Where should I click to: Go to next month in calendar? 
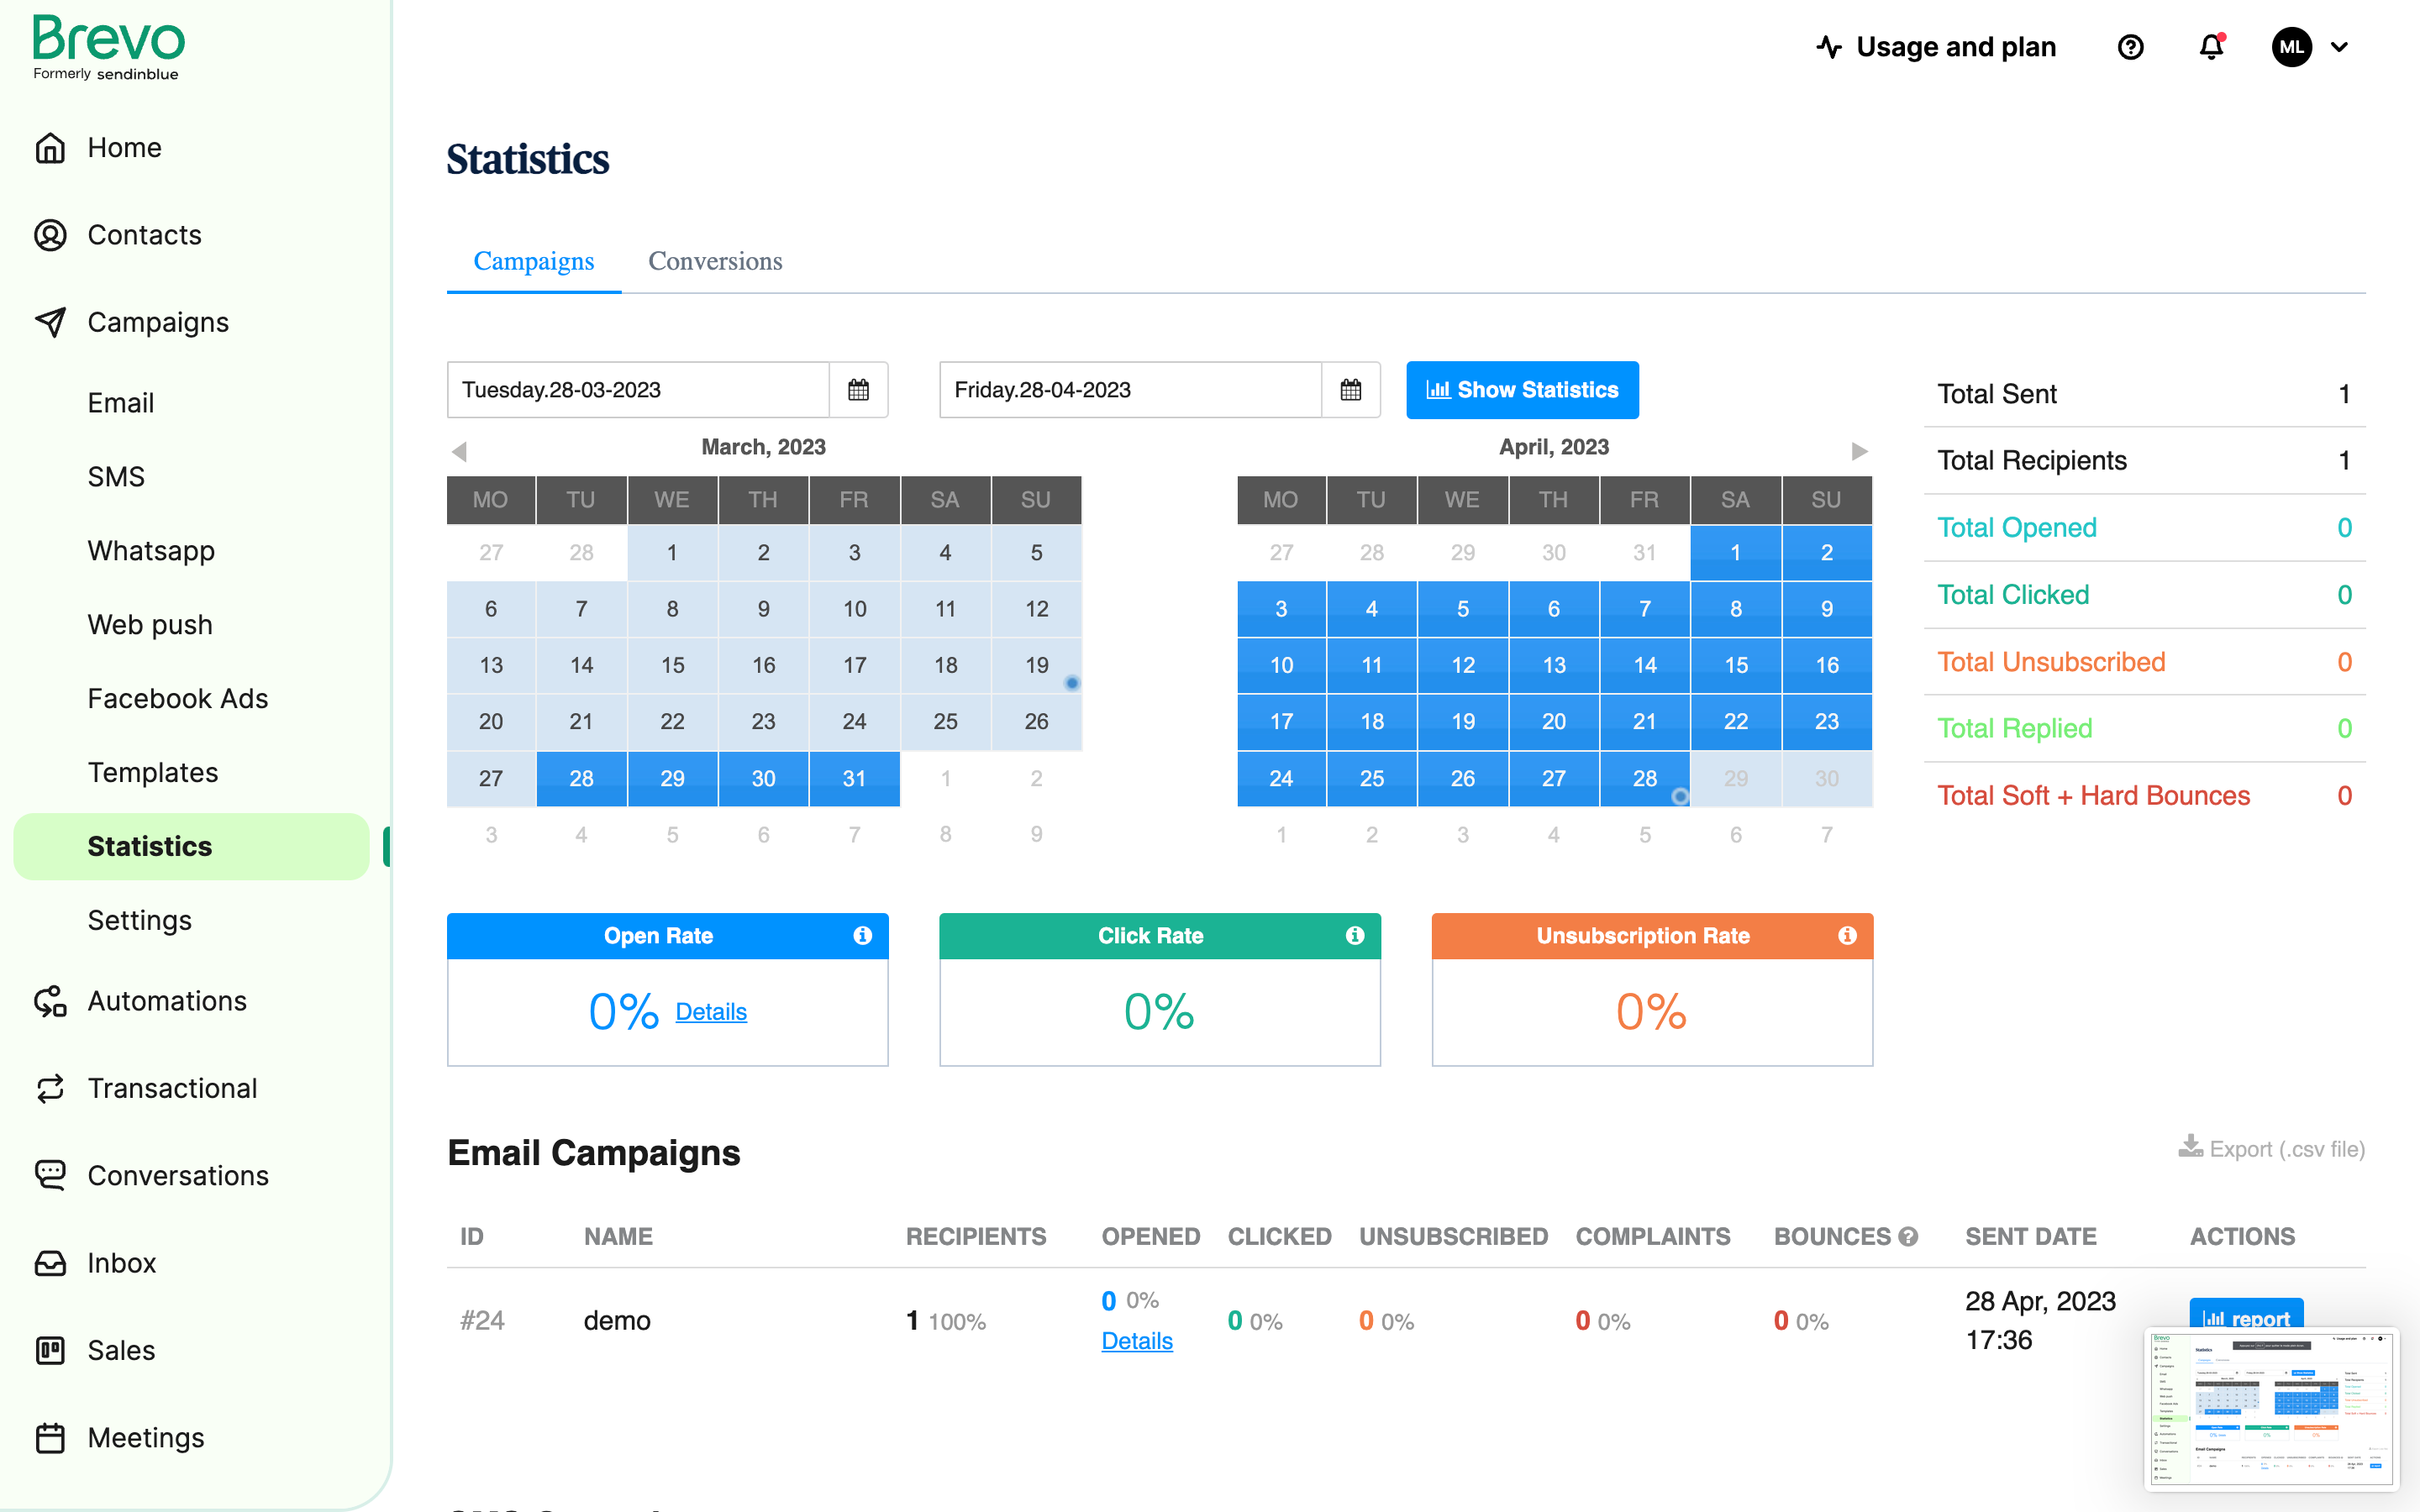(1859, 451)
